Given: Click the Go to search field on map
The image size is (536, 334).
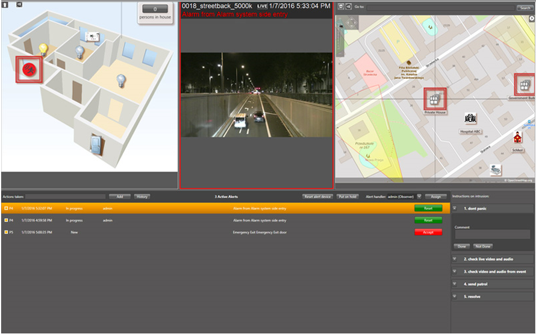Looking at the screenshot, I should [441, 8].
